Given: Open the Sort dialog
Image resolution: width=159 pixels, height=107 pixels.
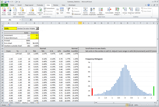Looking at the screenshot, I should (x=62, y=11).
